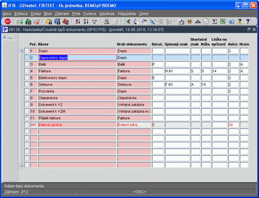The height and width of the screenshot is (198, 259).
Task: Click the Elektronický dopis name cell
Action: tap(77, 78)
